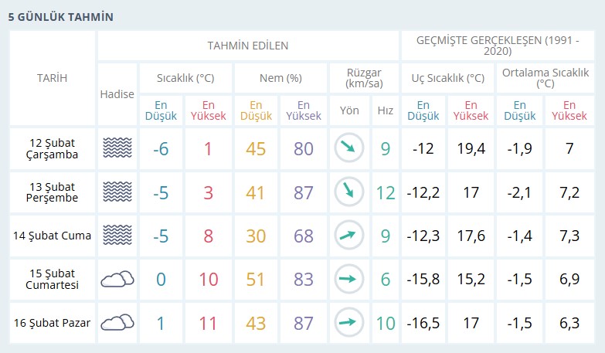
Task: Click the extreme low '-15,8' value
Action: click(x=423, y=279)
